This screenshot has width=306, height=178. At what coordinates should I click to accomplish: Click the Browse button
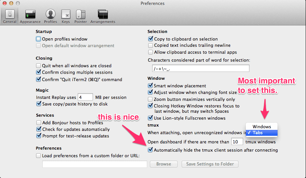[x=163, y=164]
